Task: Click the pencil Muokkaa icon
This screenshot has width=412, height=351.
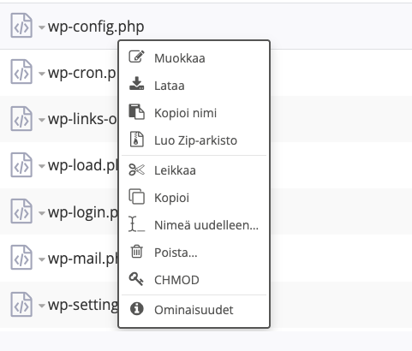Action: tap(137, 57)
